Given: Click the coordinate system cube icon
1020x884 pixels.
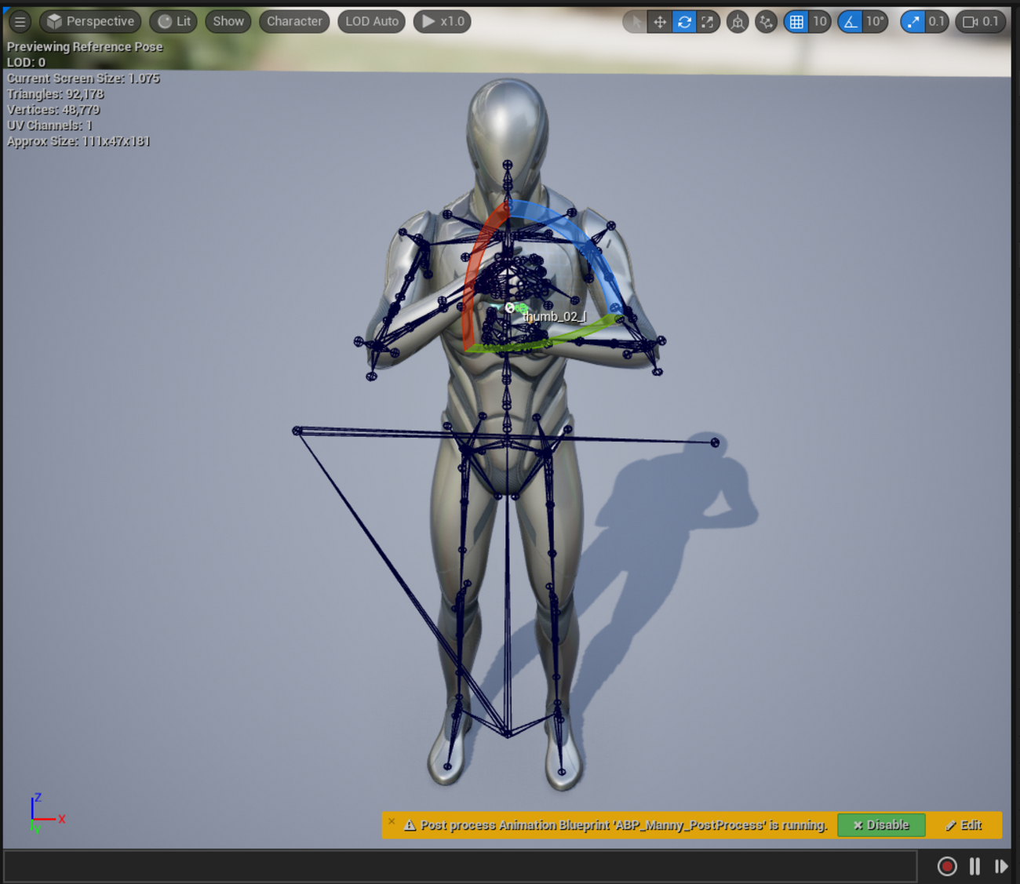Looking at the screenshot, I should (x=738, y=22).
